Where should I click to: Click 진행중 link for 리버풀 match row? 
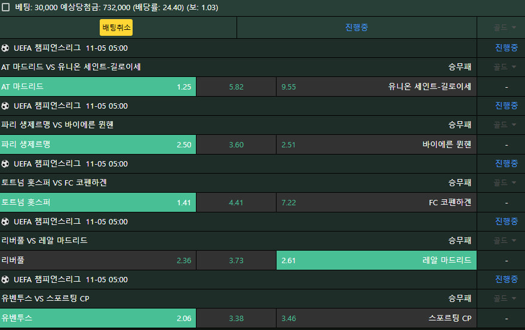[506, 221]
